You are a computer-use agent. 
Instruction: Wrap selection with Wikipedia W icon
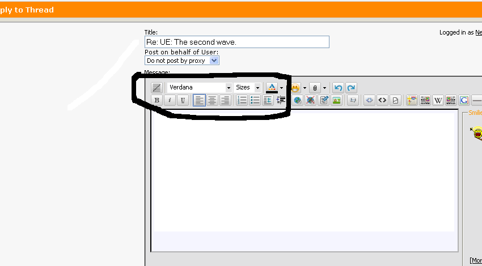[438, 101]
